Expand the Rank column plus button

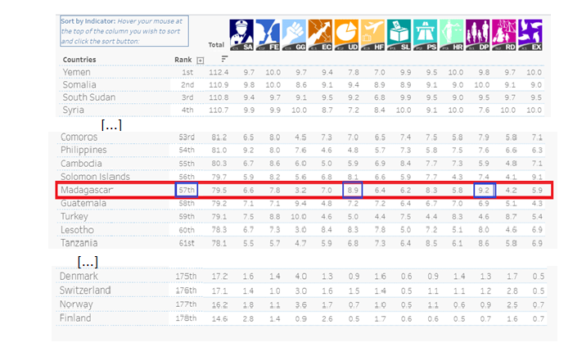click(x=200, y=60)
